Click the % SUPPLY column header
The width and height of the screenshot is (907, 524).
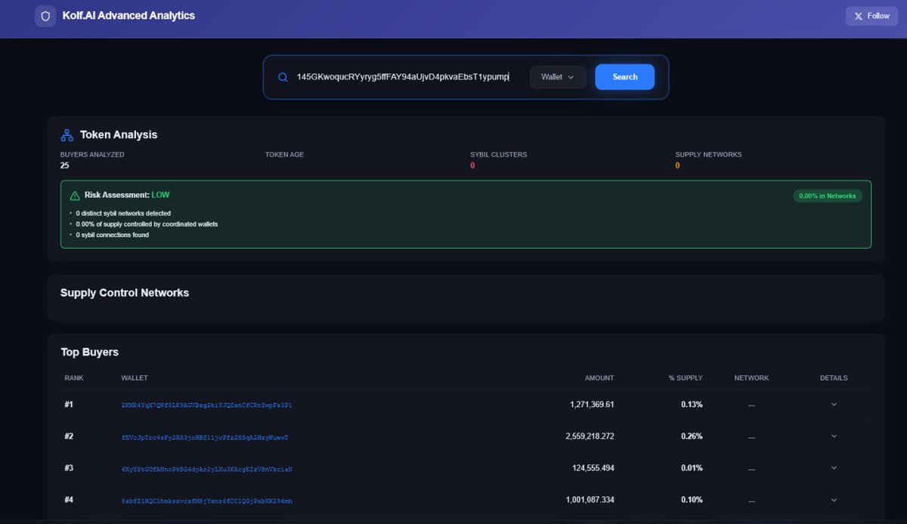click(x=686, y=378)
